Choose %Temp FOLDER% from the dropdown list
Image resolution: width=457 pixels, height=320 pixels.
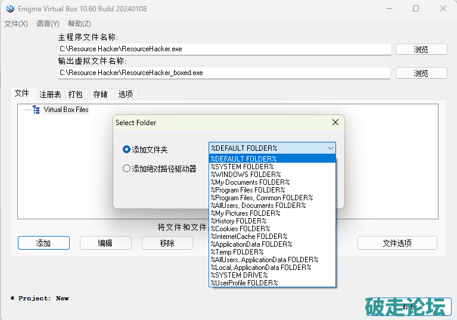tap(237, 252)
